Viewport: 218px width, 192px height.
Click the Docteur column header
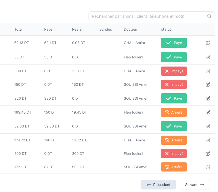click(x=130, y=29)
